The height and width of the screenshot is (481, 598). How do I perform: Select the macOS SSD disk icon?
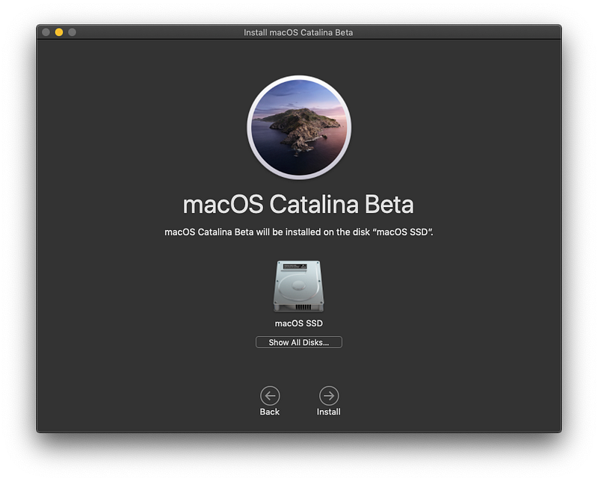pos(298,286)
